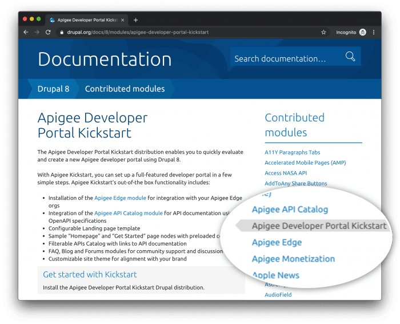This screenshot has height=324, width=400.
Task: Open Apigee API Catalog in the sidebar
Action: 290,210
